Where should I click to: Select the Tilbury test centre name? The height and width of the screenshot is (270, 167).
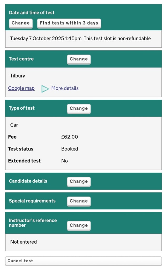point(18,76)
